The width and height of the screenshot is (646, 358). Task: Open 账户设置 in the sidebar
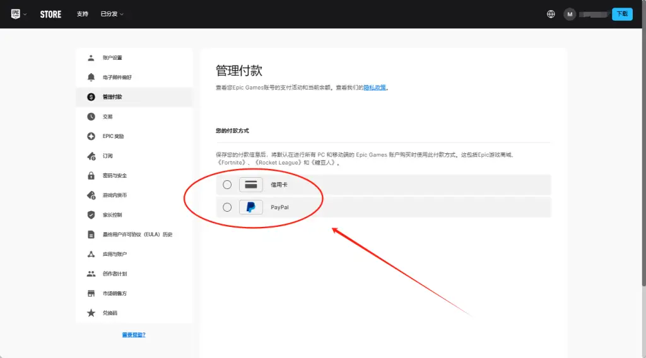point(112,58)
